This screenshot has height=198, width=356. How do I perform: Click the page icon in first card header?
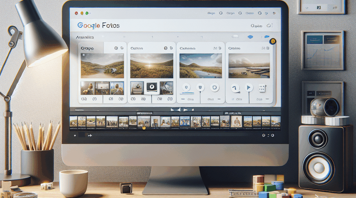[122, 48]
